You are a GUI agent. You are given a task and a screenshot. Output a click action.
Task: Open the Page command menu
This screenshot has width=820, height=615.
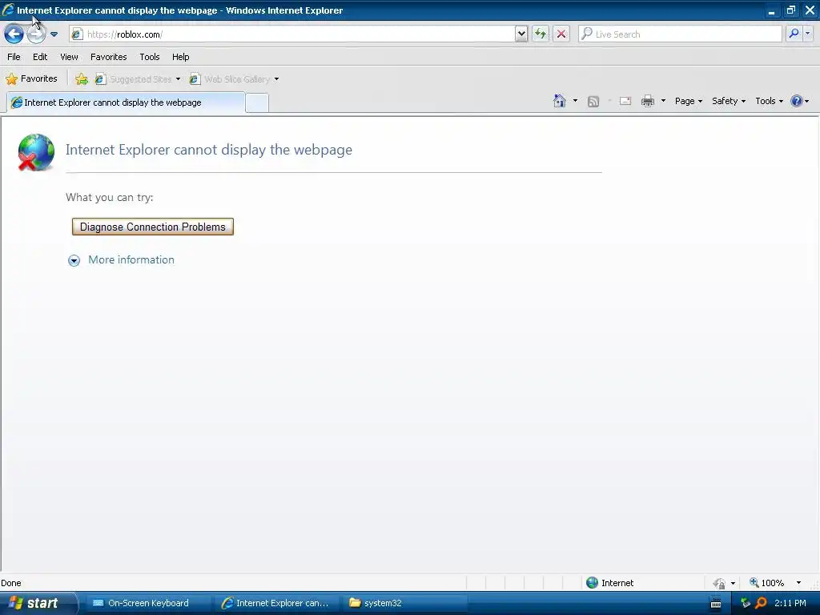[x=688, y=101]
